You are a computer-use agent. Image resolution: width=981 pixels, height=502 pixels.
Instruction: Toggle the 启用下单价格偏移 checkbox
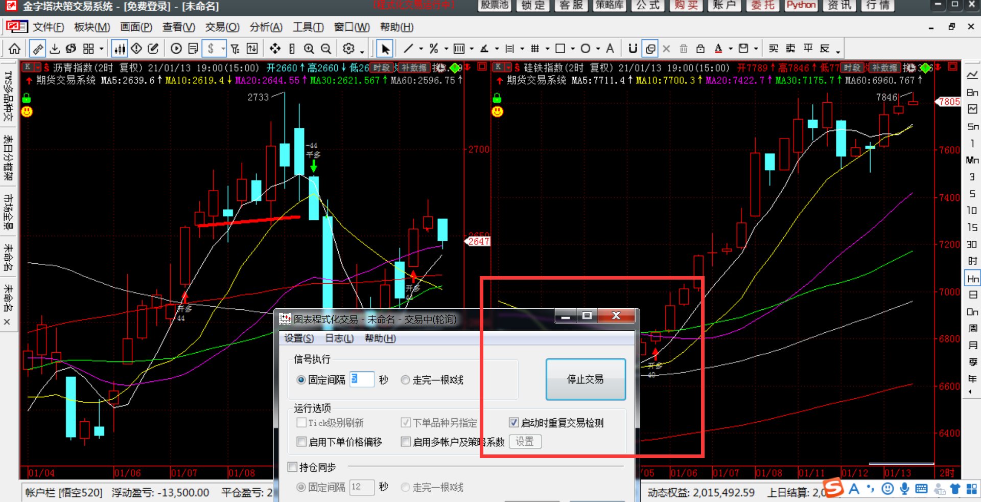tap(301, 442)
